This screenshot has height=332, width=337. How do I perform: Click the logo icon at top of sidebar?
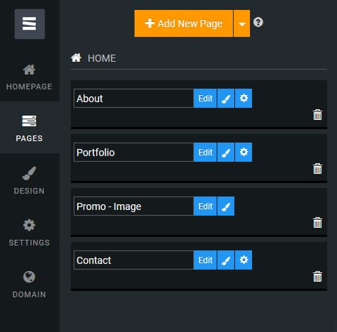[x=30, y=24]
